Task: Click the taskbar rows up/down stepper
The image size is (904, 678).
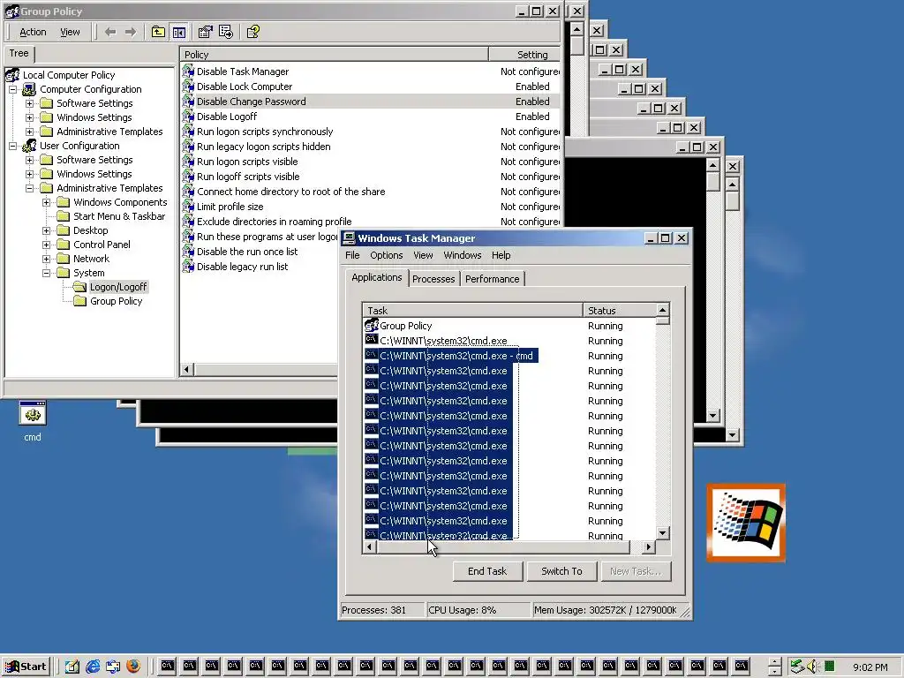Action: click(x=775, y=667)
